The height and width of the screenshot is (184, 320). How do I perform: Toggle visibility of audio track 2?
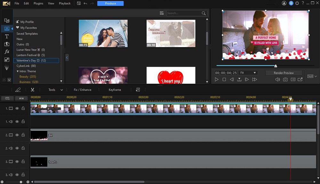coord(17,148)
